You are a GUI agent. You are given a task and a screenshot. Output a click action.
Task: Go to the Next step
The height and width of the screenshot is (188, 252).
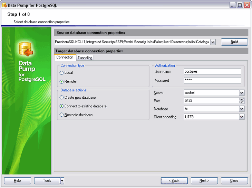[x=204, y=181]
